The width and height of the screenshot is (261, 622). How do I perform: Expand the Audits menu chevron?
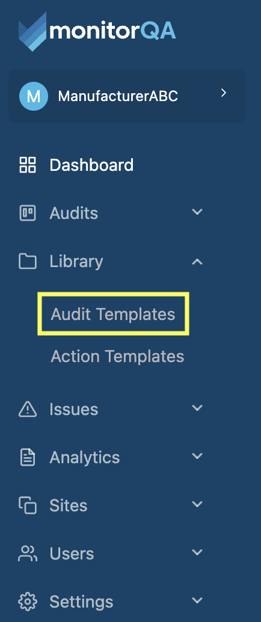tap(197, 212)
